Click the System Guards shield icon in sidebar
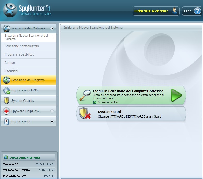 [6, 101]
